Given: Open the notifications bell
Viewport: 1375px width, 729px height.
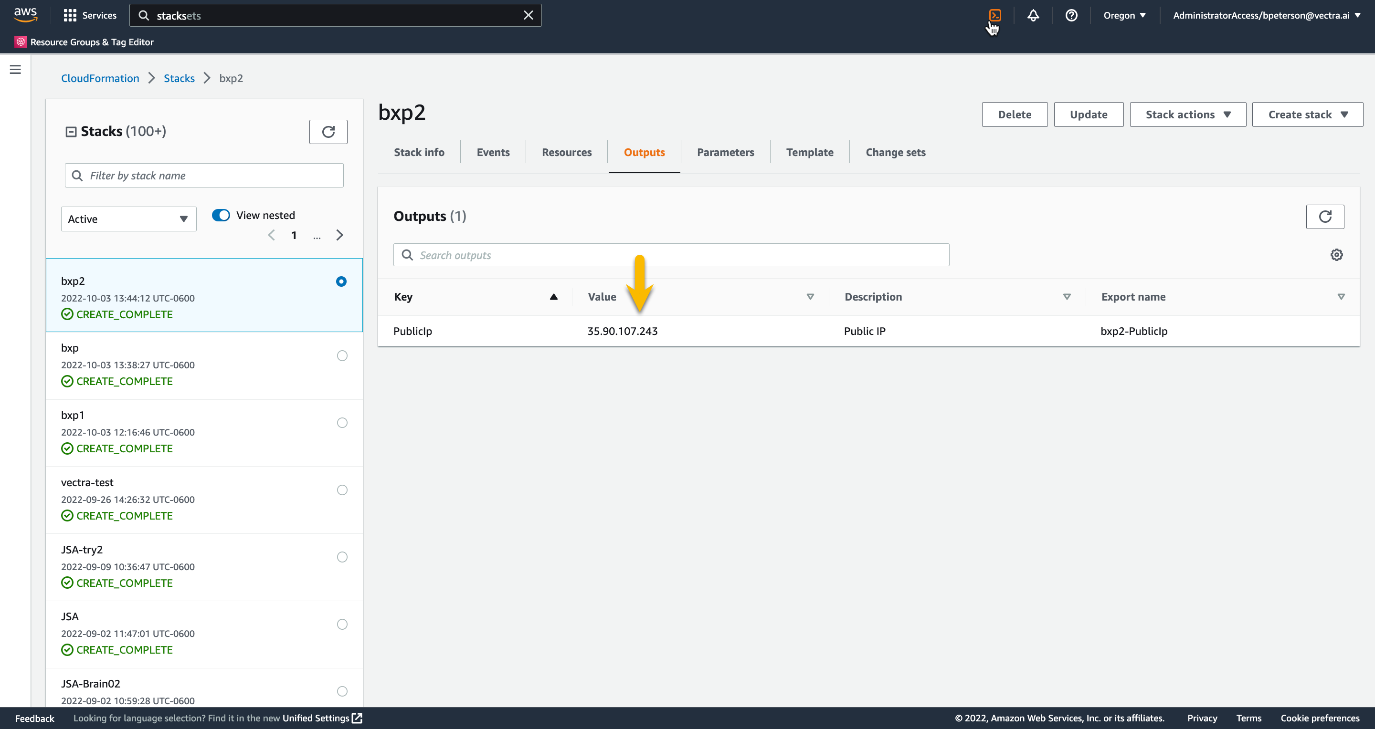Looking at the screenshot, I should 1033,15.
